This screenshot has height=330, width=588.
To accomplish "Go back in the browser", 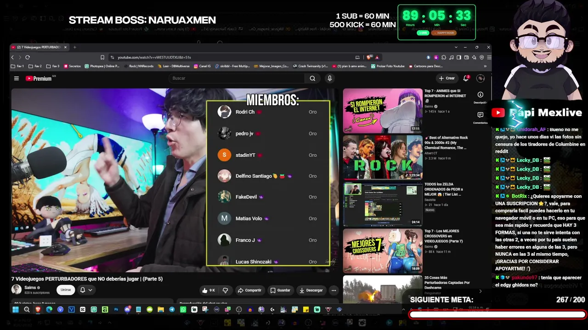I will tap(13, 57).
